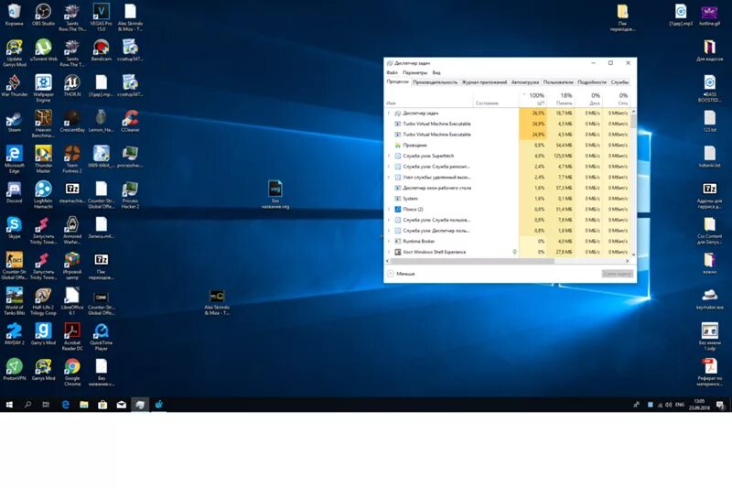Viewport: 732px width, 488px height.
Task: Expand the Служба узла: Служба пользов... row
Action: coord(389,220)
